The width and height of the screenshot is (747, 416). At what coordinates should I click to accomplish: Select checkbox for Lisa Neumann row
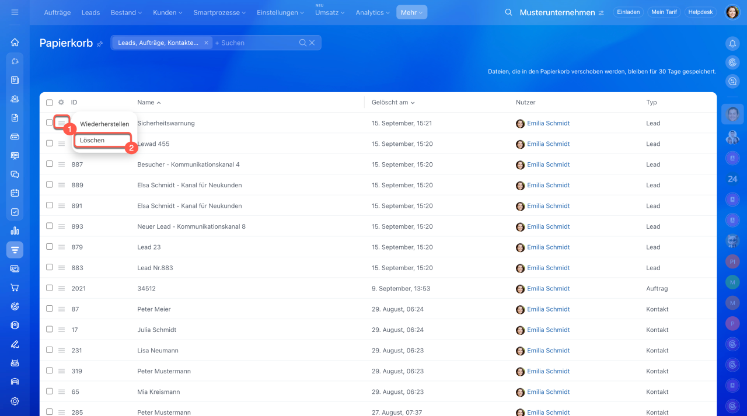pos(49,350)
